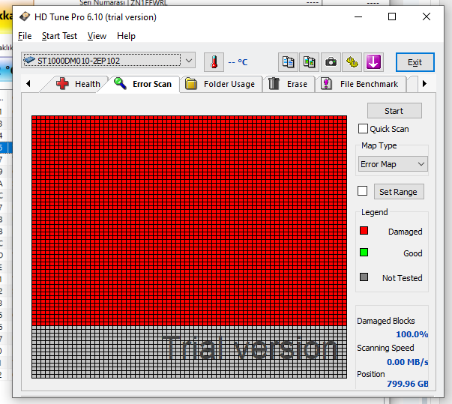Click the gray Not Tested legend swatch
Viewport: 452px width, 404px height.
(x=364, y=277)
